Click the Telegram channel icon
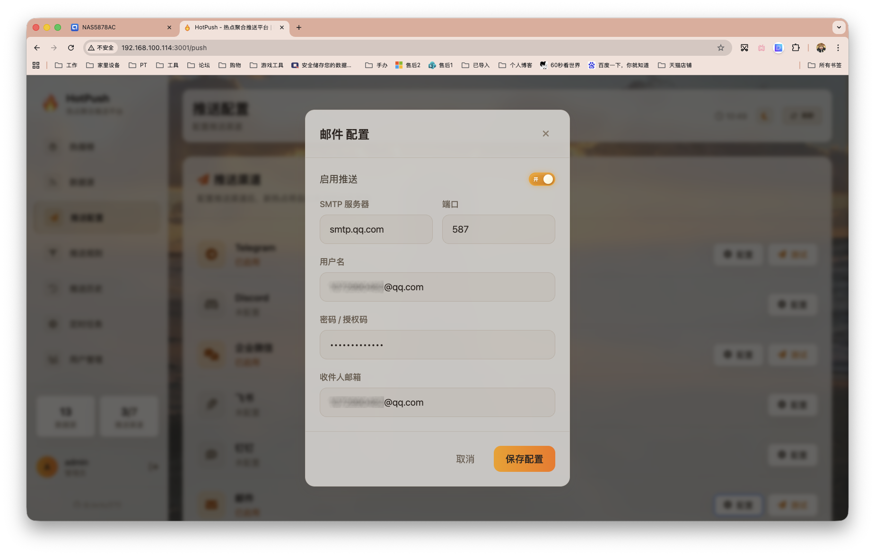Viewport: 875px width, 556px height. 211,254
